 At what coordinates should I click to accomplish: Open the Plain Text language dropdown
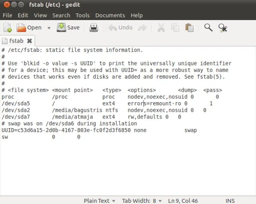pos(99,201)
